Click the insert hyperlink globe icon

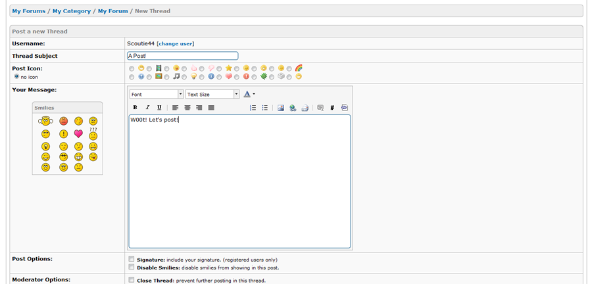(293, 108)
